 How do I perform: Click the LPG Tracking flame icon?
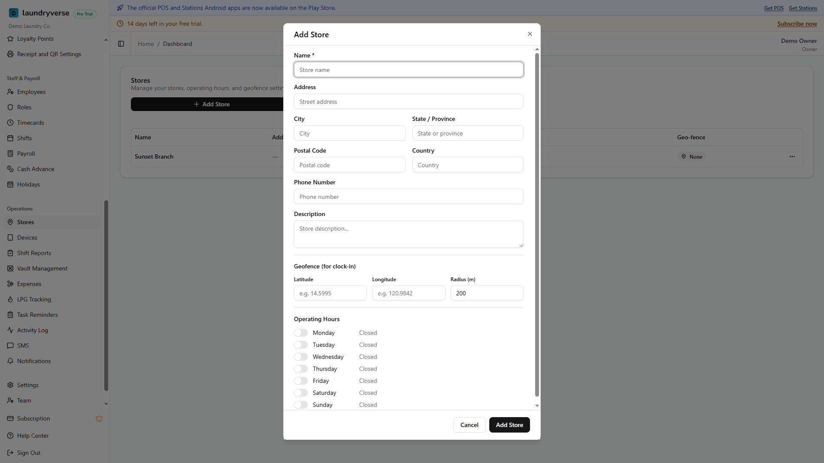coord(10,299)
